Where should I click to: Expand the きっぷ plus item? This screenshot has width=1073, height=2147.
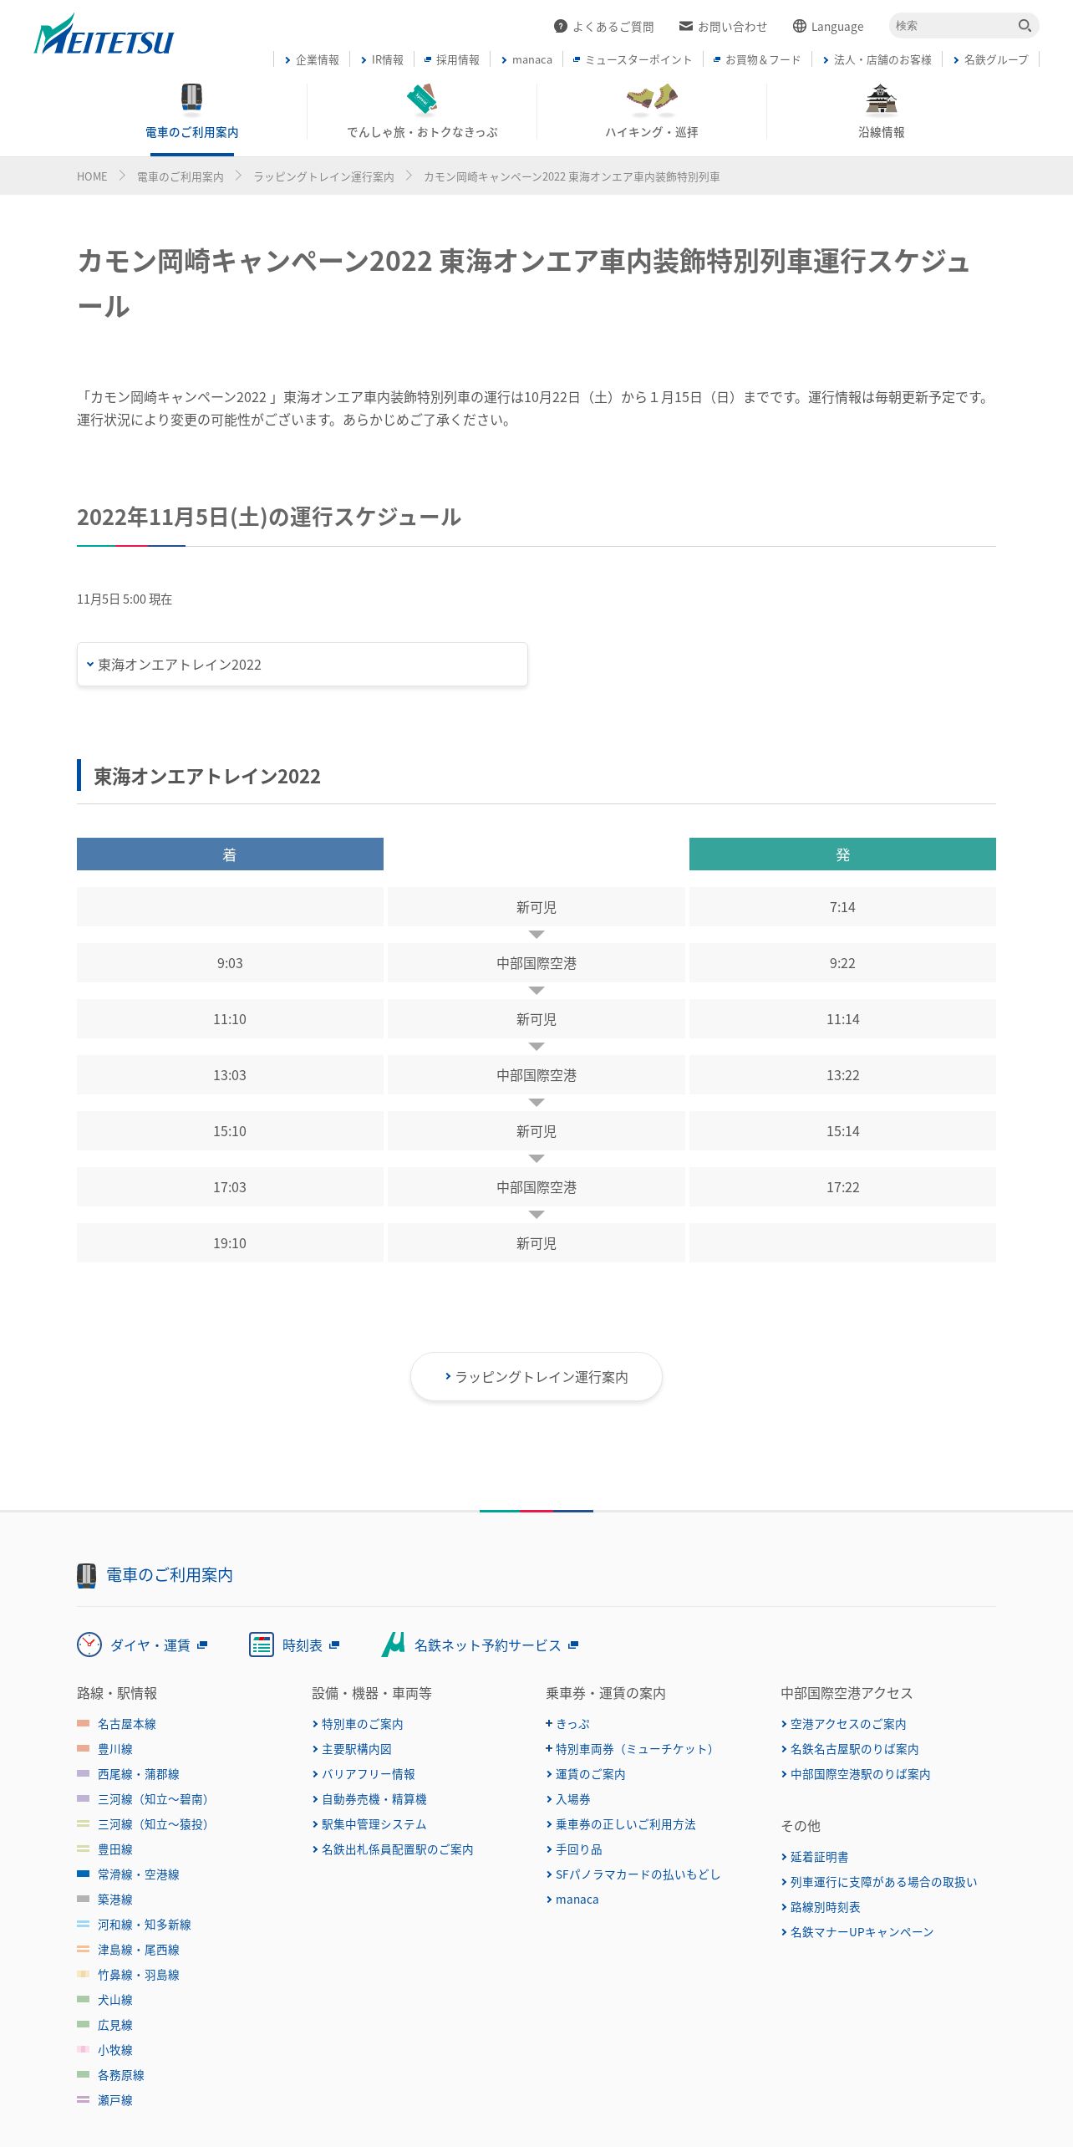[568, 1724]
